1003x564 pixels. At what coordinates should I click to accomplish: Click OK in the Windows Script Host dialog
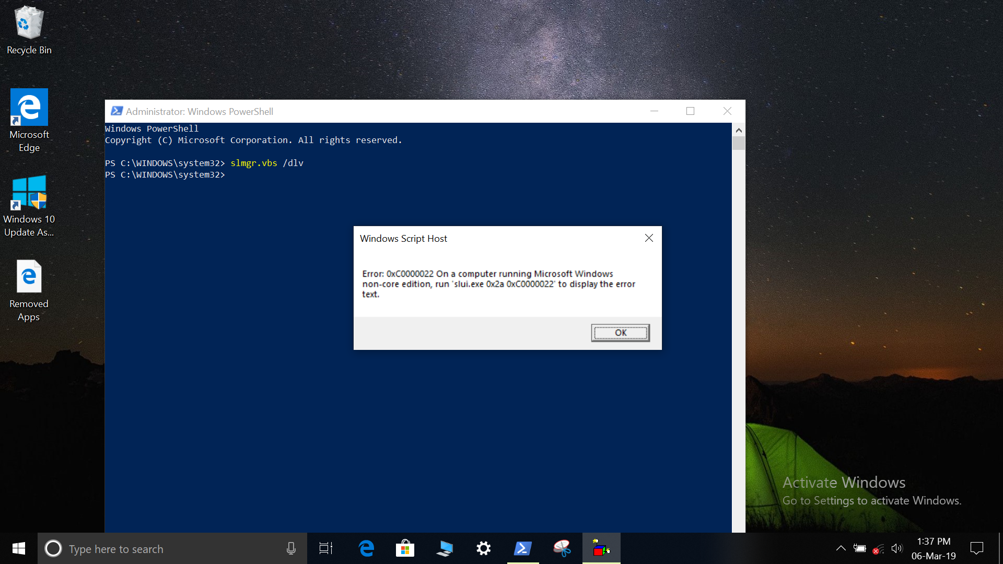[x=620, y=333]
